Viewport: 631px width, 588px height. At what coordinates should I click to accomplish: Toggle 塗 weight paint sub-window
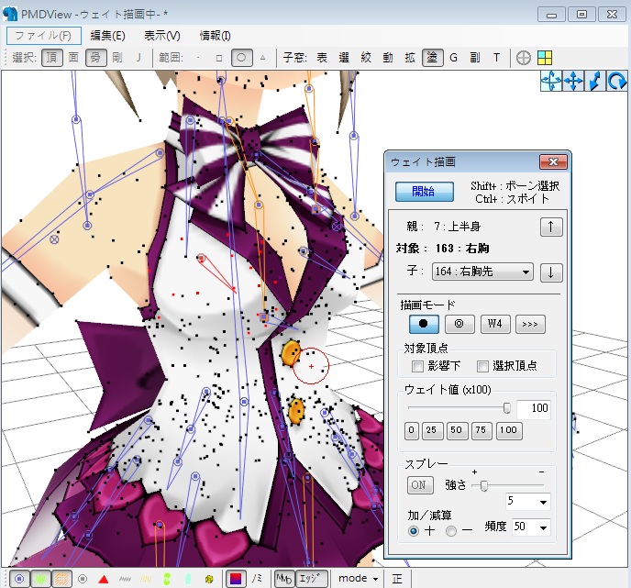[432, 58]
